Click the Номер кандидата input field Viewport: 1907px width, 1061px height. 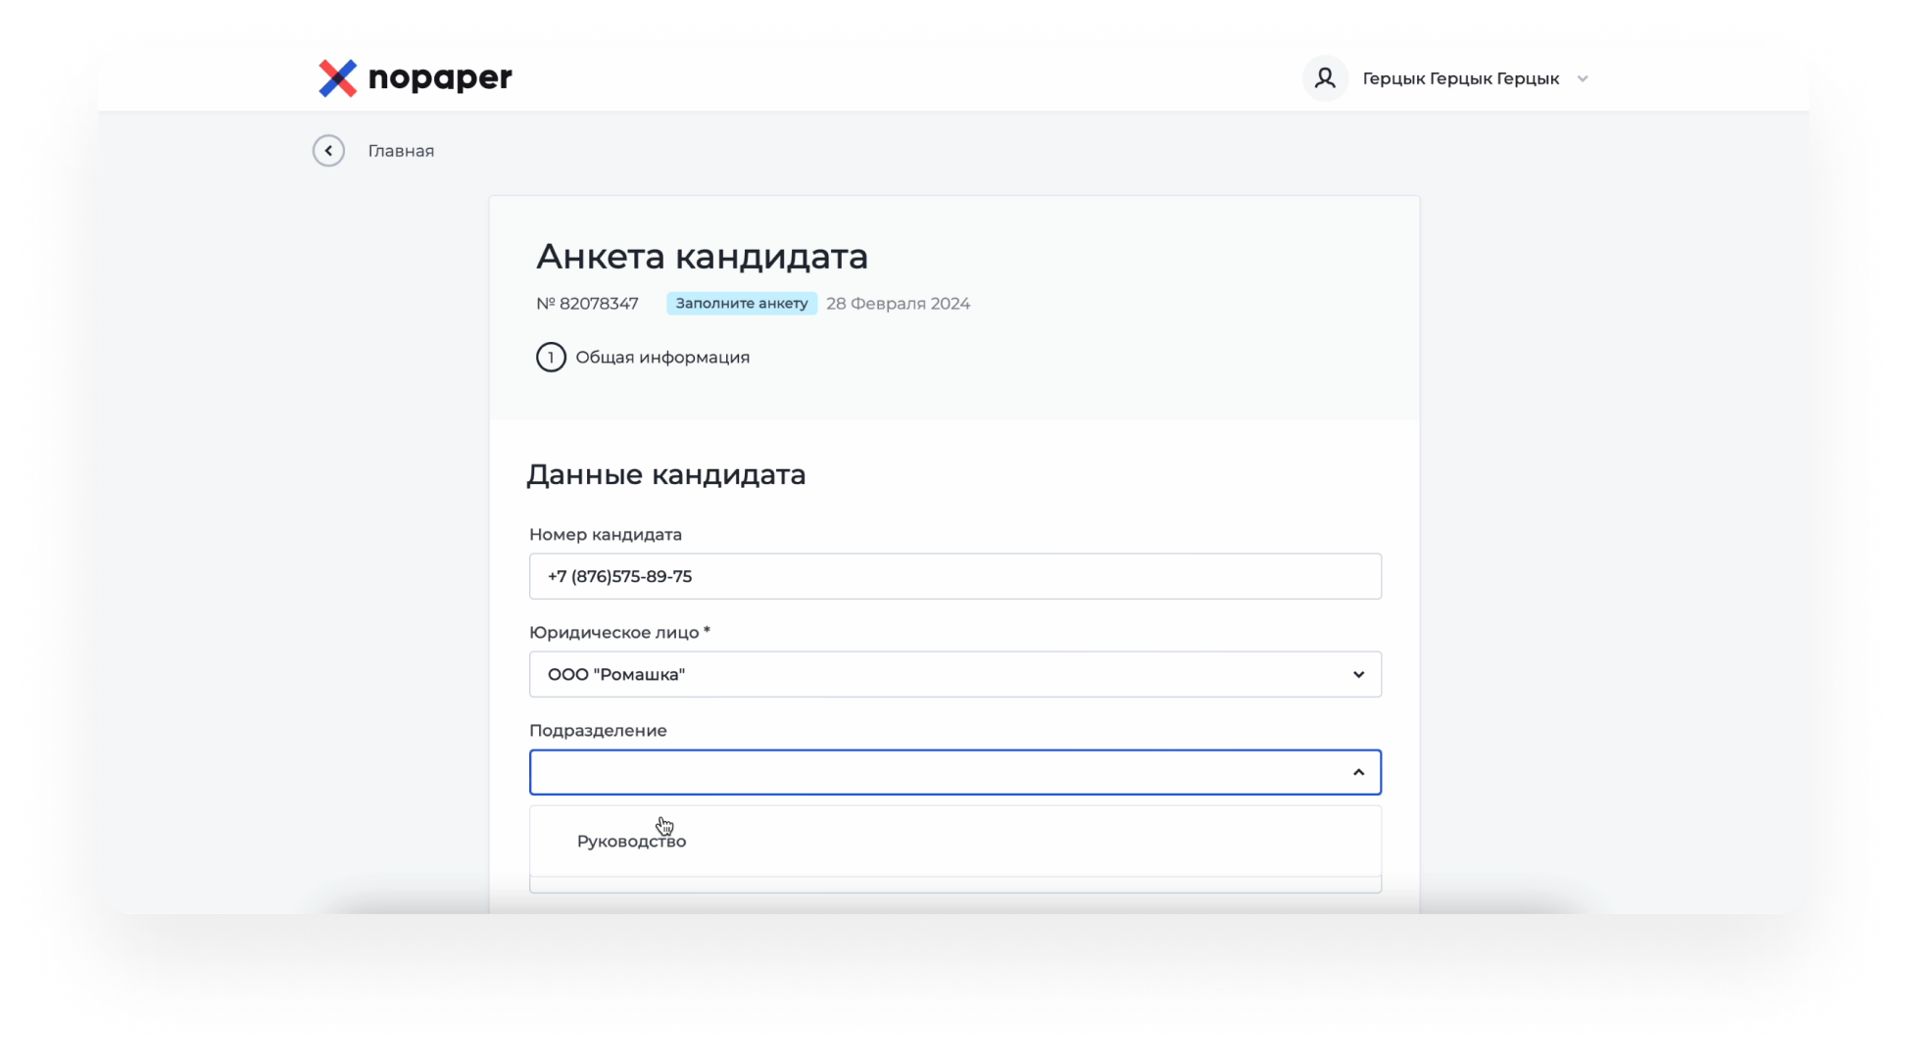point(954,576)
